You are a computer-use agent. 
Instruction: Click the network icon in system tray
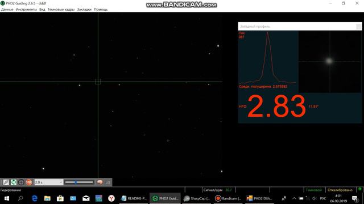(x=308, y=198)
